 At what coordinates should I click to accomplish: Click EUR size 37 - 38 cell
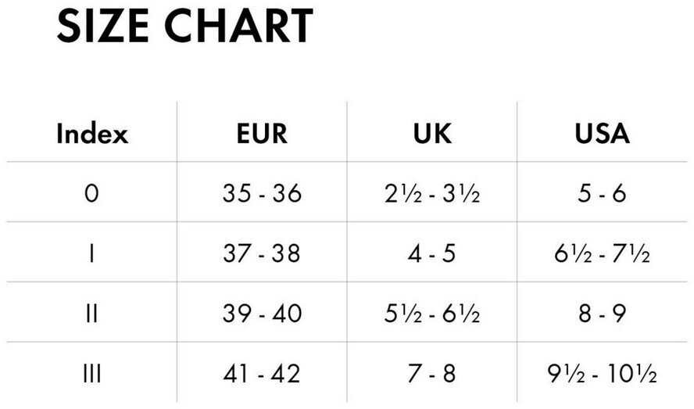coord(262,253)
